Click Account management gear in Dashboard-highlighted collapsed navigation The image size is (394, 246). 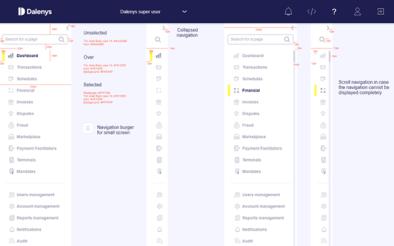[159, 207]
